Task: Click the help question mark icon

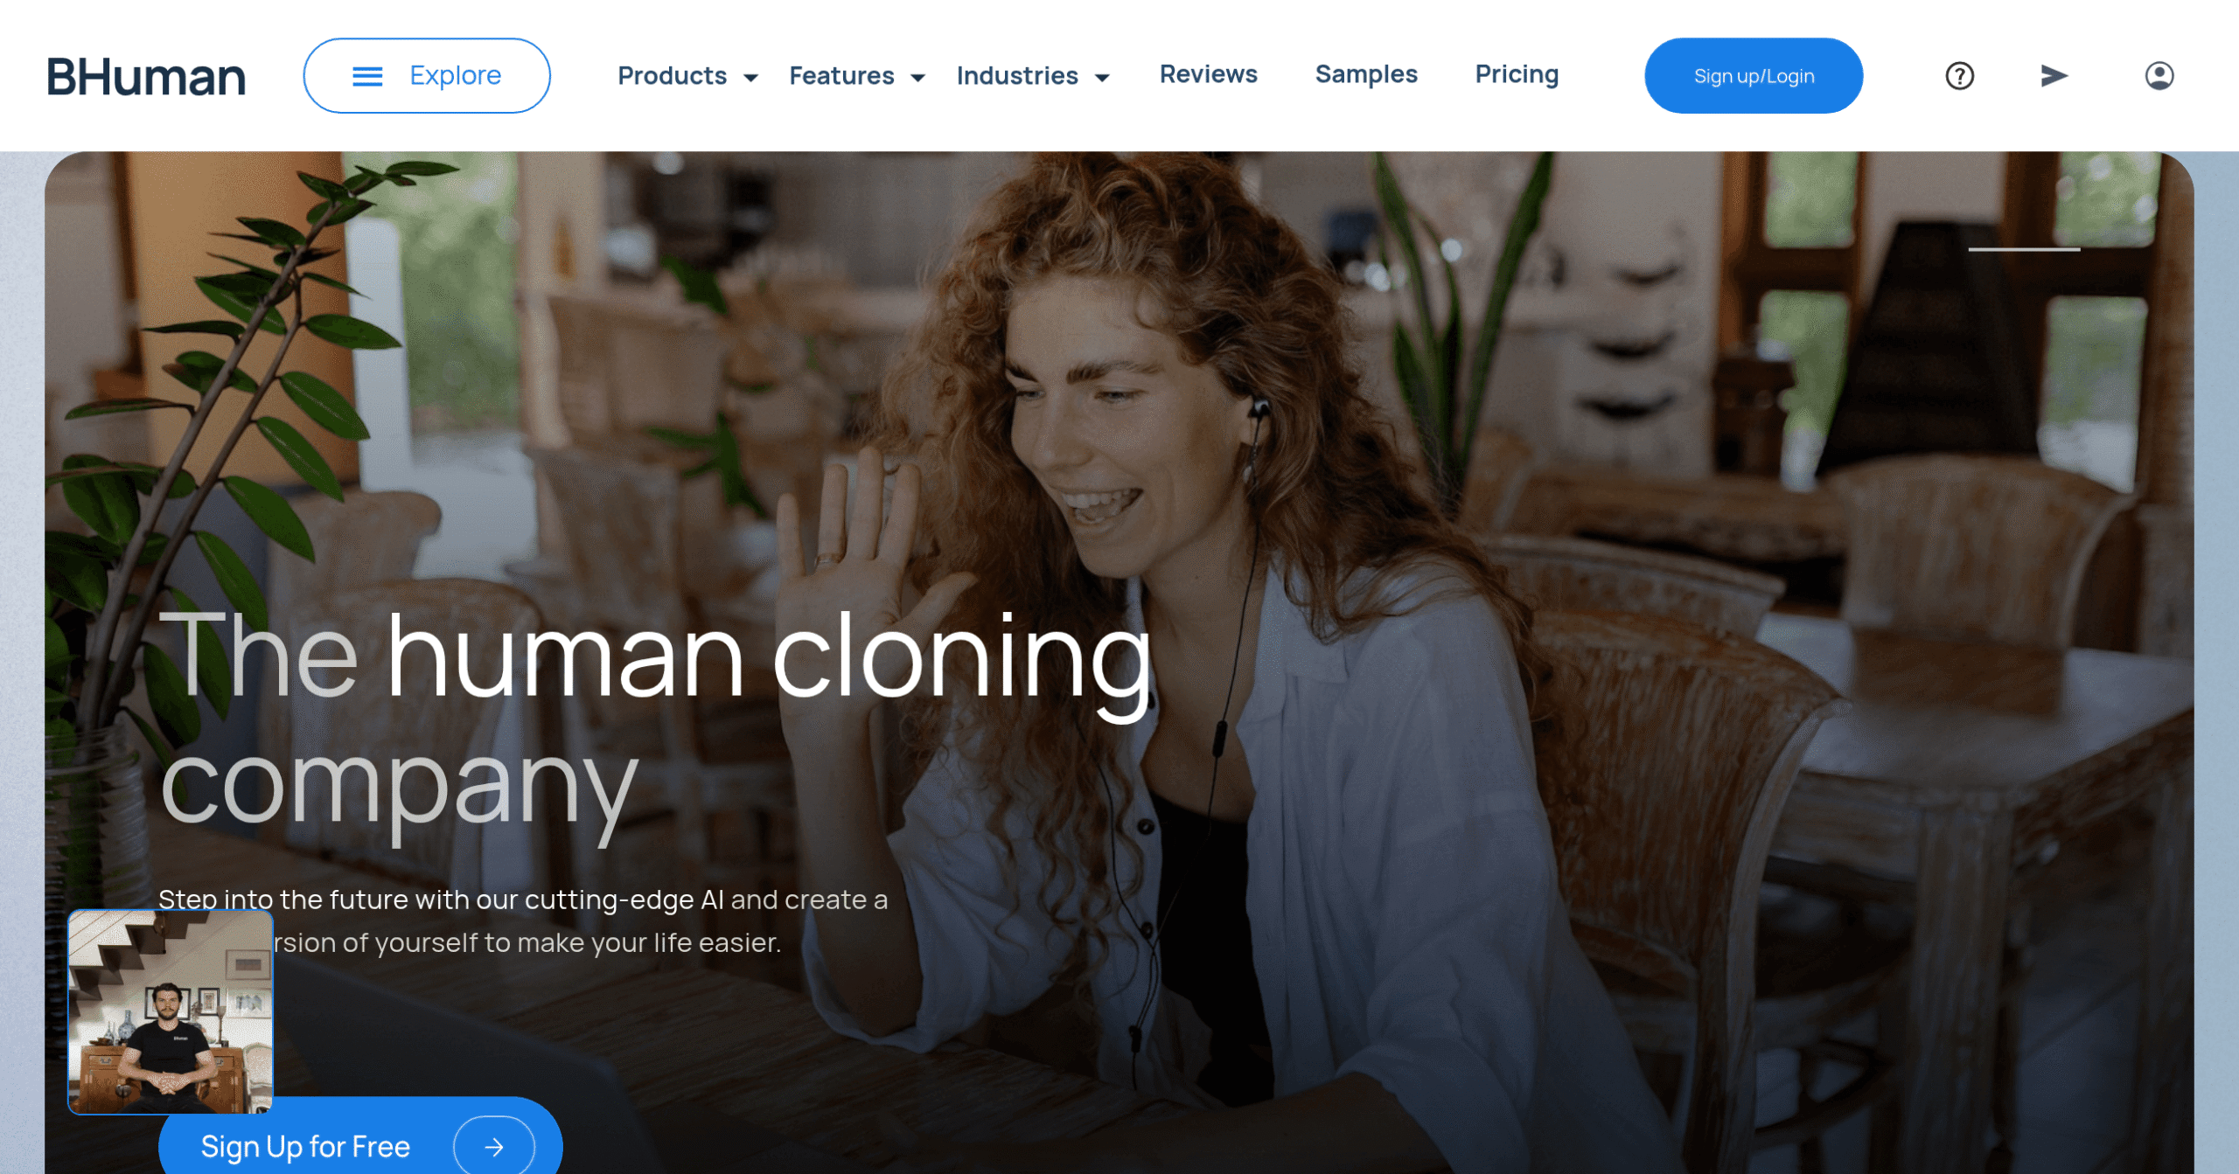Action: click(1959, 76)
